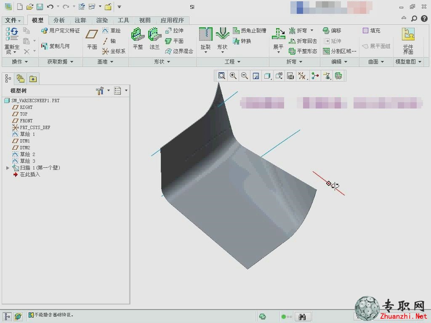Select 草绘 2 in the model tree
Viewport: 431px width, 323px height.
tap(24, 154)
